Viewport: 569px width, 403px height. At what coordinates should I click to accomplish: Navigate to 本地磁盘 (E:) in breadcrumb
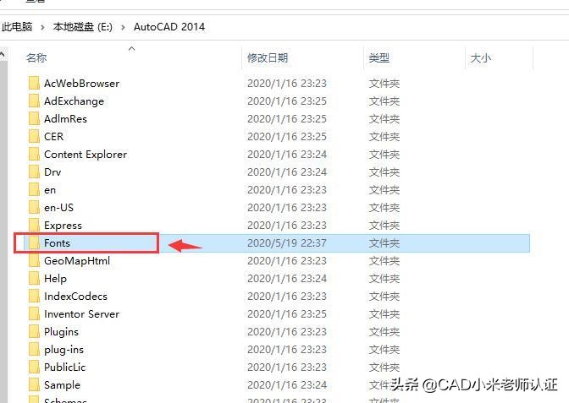(x=83, y=27)
